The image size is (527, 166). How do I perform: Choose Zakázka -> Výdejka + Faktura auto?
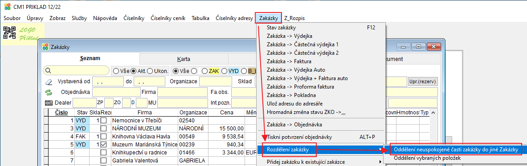321,78
